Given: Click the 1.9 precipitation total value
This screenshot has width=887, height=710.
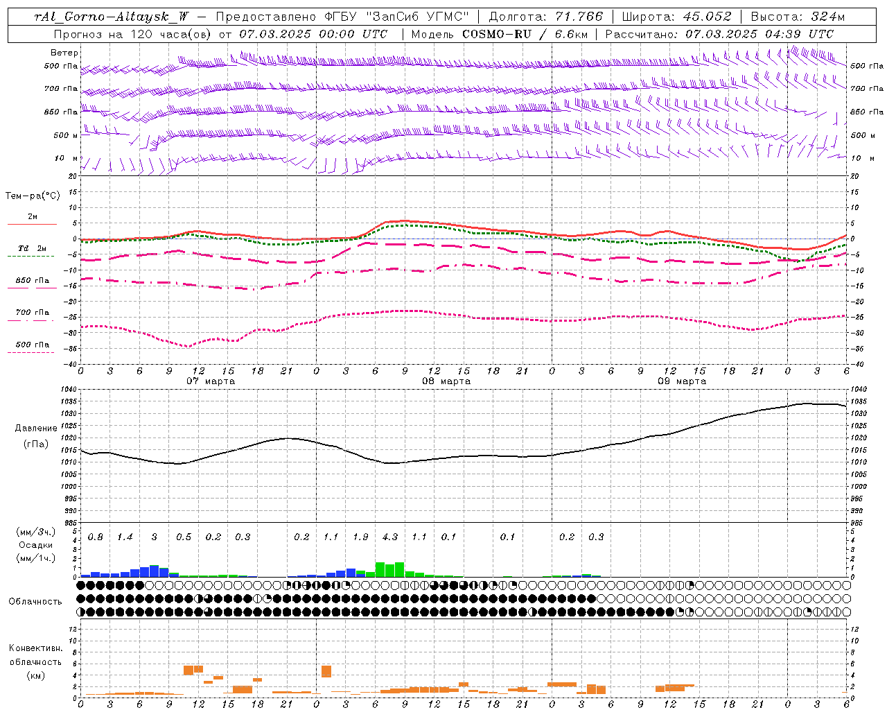Looking at the screenshot, I should click(x=360, y=537).
